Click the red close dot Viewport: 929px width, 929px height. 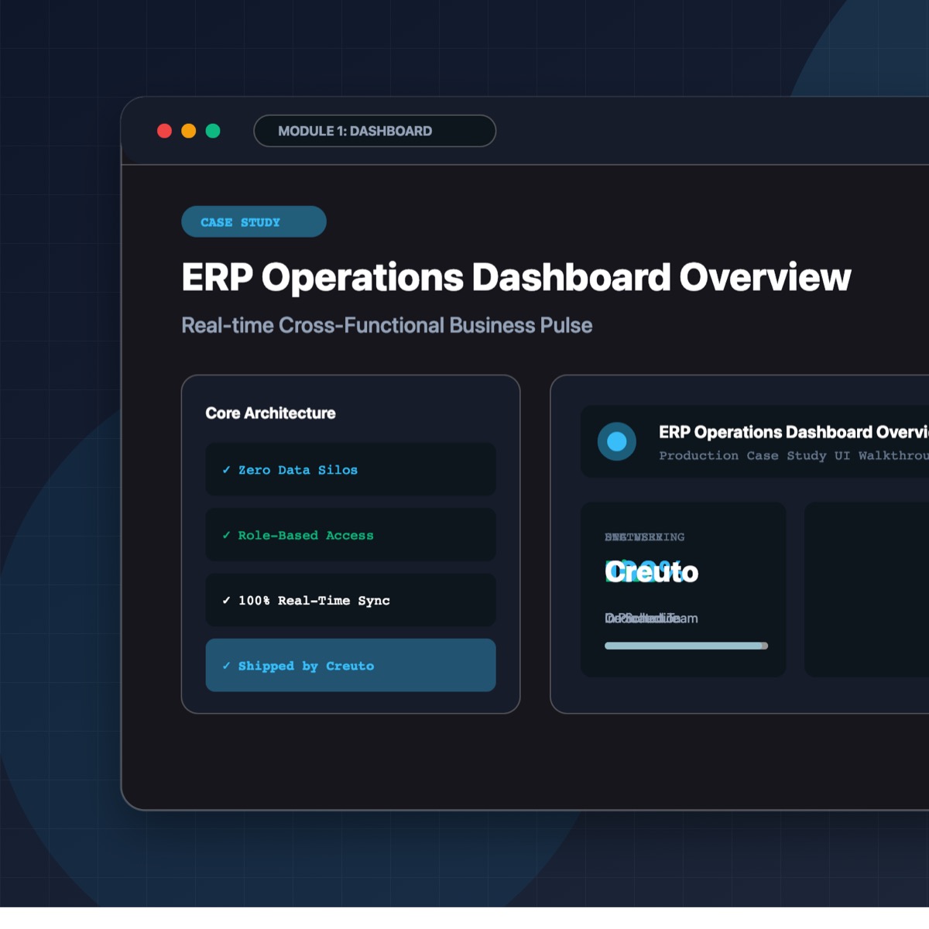(x=164, y=131)
